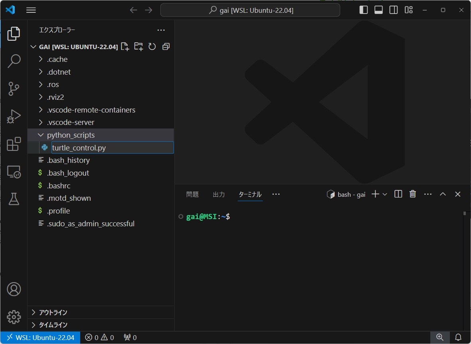Split the terminal pane
This screenshot has width=471, height=344.
click(x=398, y=194)
